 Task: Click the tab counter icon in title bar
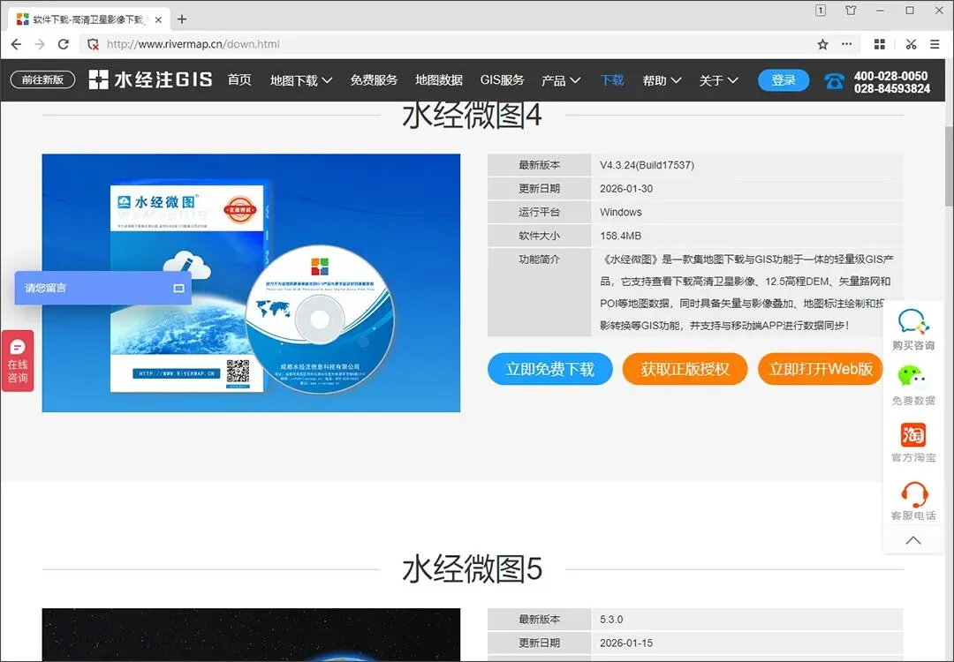[821, 11]
